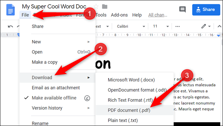Image resolution: width=223 pixels, height=126 pixels.
Task: Download as Plain text (.txt)
Action: pyautogui.click(x=134, y=120)
